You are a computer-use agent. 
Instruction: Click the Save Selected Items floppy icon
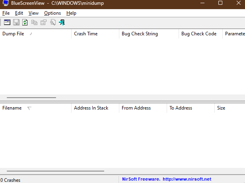pos(16,22)
